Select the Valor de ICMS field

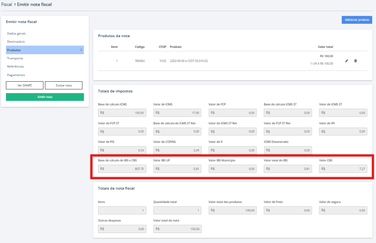(x=177, y=113)
